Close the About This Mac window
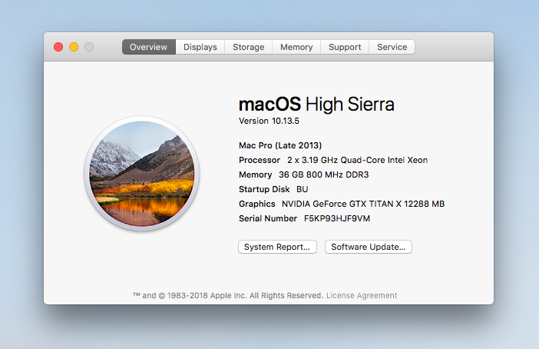 [x=58, y=47]
